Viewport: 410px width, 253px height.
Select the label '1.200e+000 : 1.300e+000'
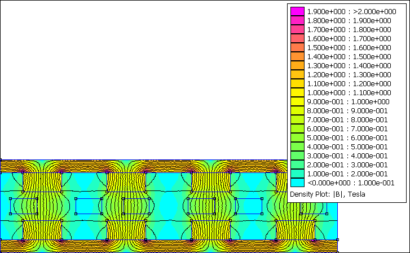[x=349, y=74]
